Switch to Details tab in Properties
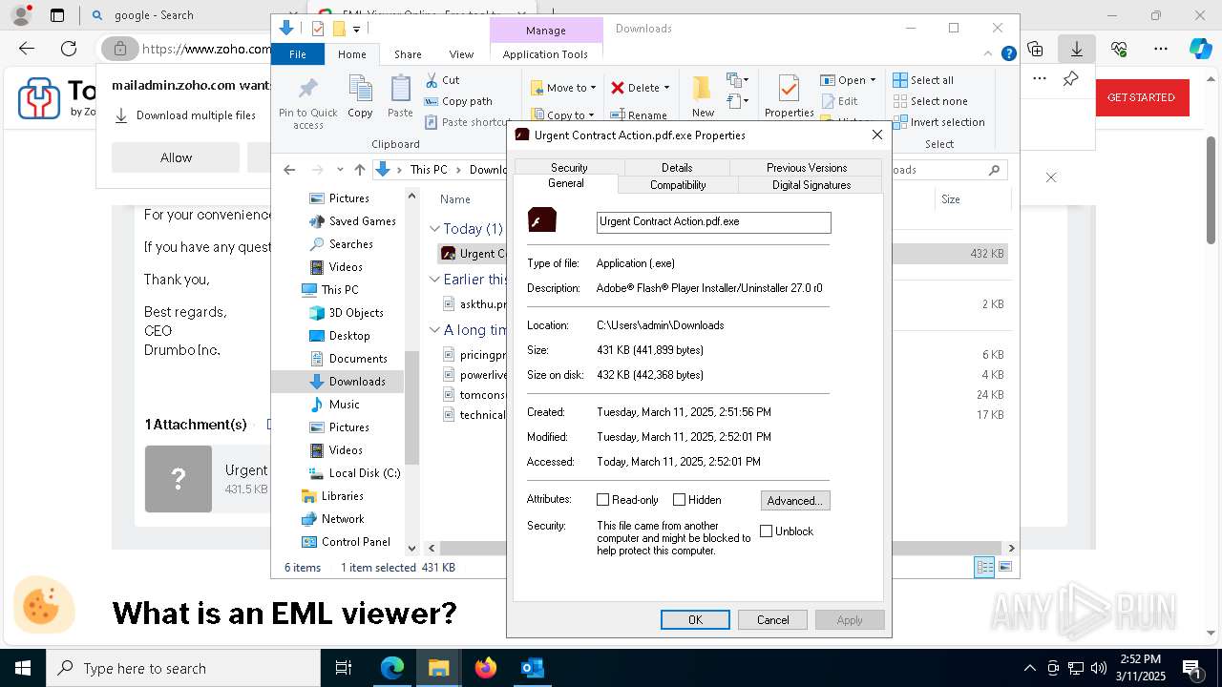 click(677, 167)
